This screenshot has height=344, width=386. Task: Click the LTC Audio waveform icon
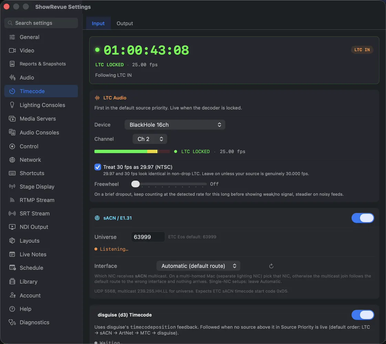(x=97, y=98)
